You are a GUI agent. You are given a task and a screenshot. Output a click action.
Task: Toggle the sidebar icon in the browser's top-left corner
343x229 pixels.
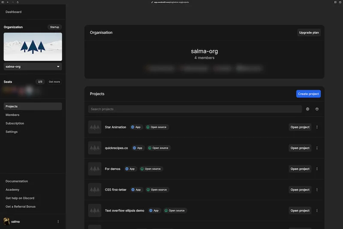click(3, 2)
